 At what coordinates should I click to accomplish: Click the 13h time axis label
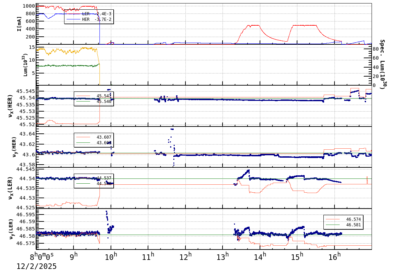[223, 256]
